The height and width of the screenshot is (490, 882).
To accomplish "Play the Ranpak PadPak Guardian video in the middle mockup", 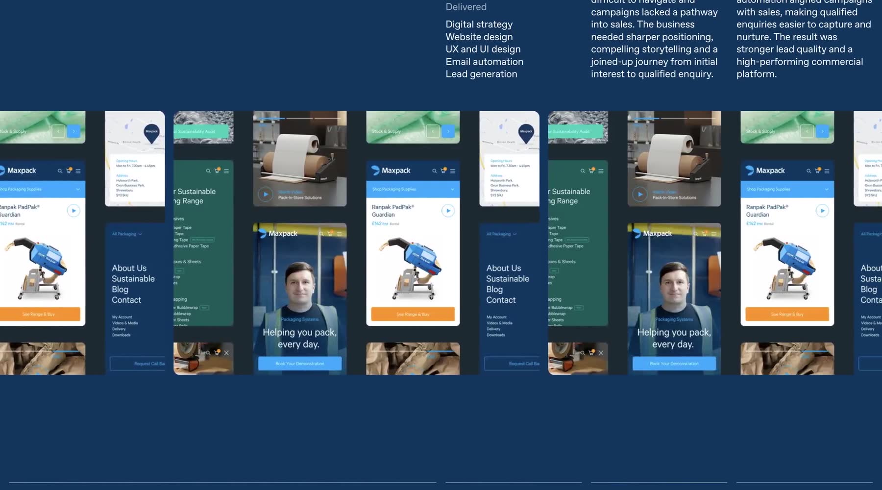I will [448, 211].
